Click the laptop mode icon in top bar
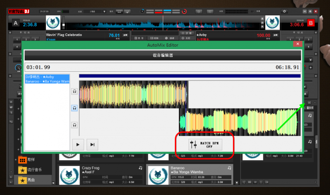The width and height of the screenshot is (330, 195). pyautogui.click(x=119, y=12)
